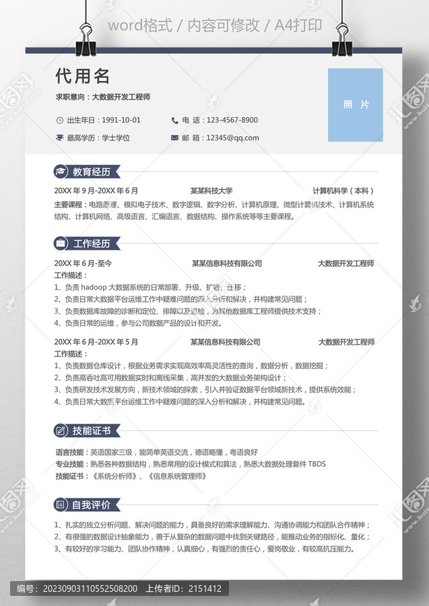Click the phone icon before 电话
Image resolution: width=429 pixels, height=606 pixels.
[x=174, y=121]
